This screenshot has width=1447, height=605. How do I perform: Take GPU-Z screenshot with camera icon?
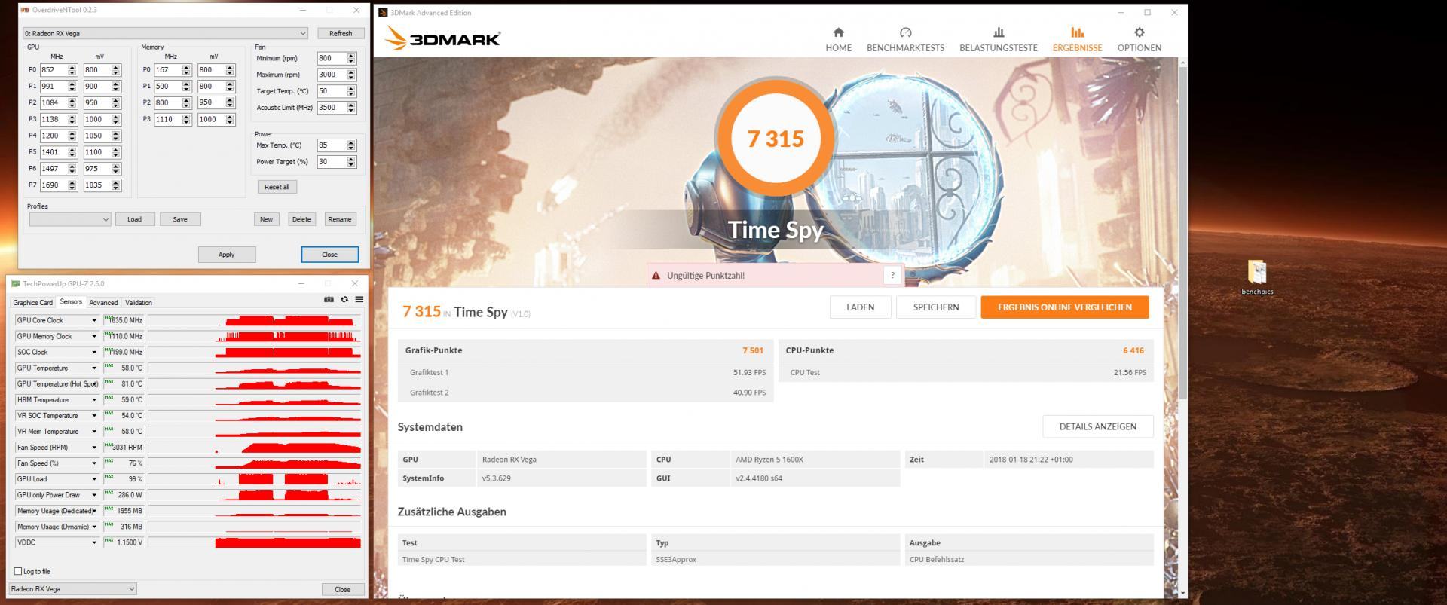tap(329, 299)
